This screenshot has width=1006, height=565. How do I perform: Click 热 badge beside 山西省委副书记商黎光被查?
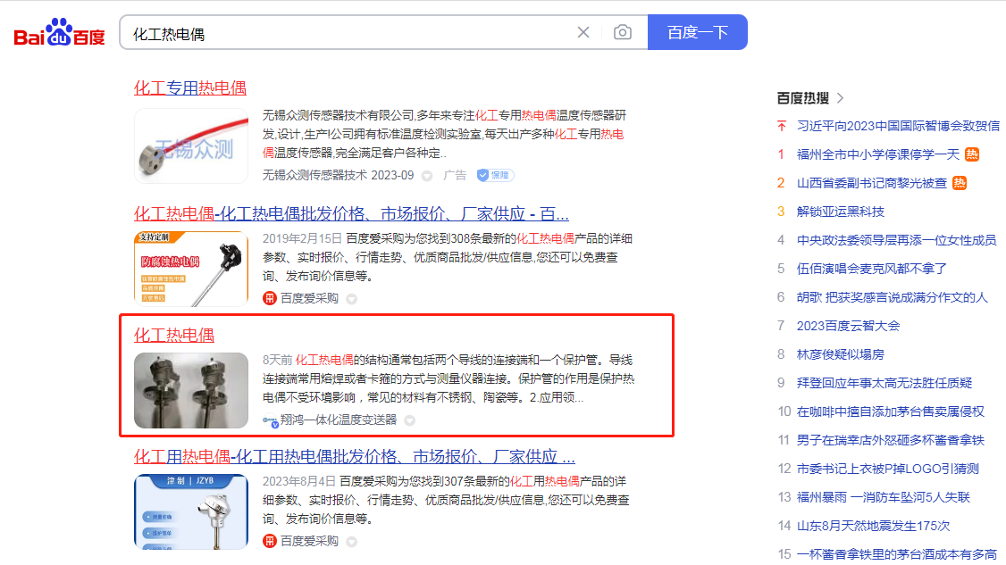(x=960, y=183)
